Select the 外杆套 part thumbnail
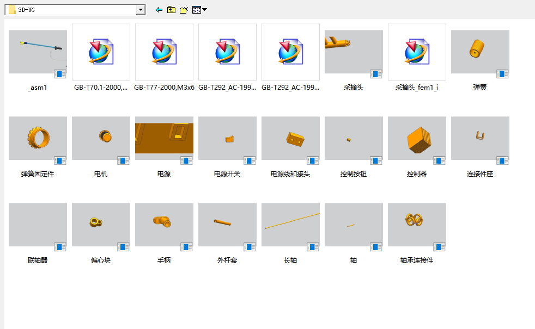The width and height of the screenshot is (535, 329). pyautogui.click(x=227, y=225)
